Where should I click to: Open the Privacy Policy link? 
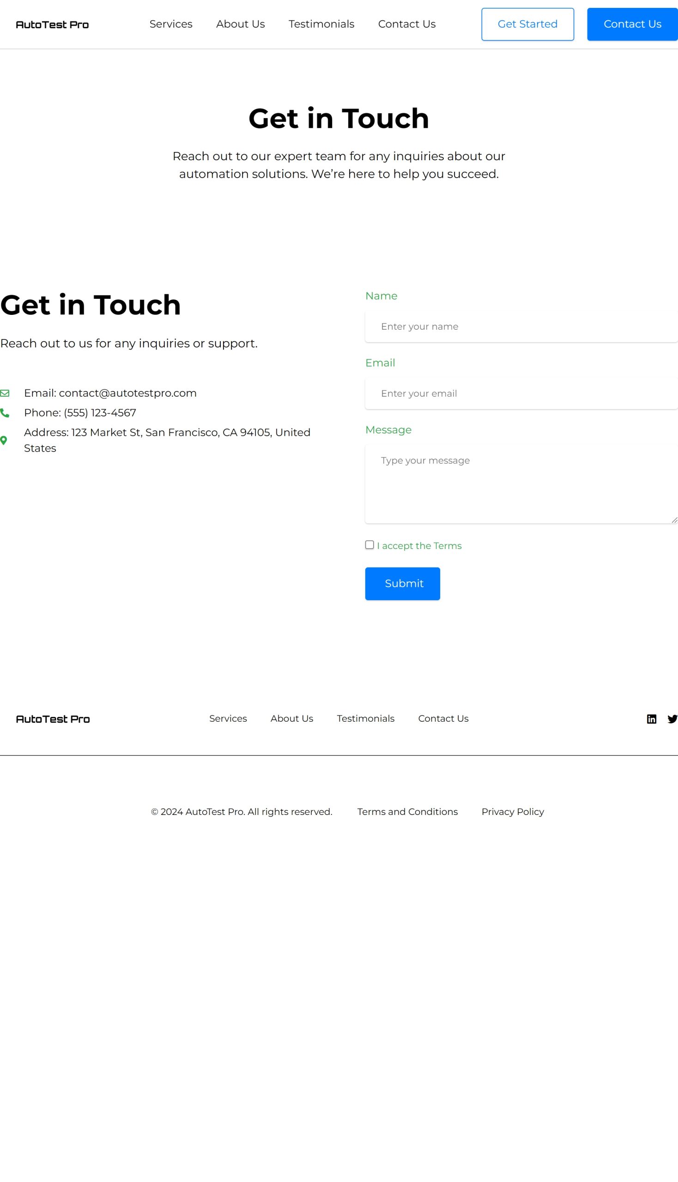513,811
